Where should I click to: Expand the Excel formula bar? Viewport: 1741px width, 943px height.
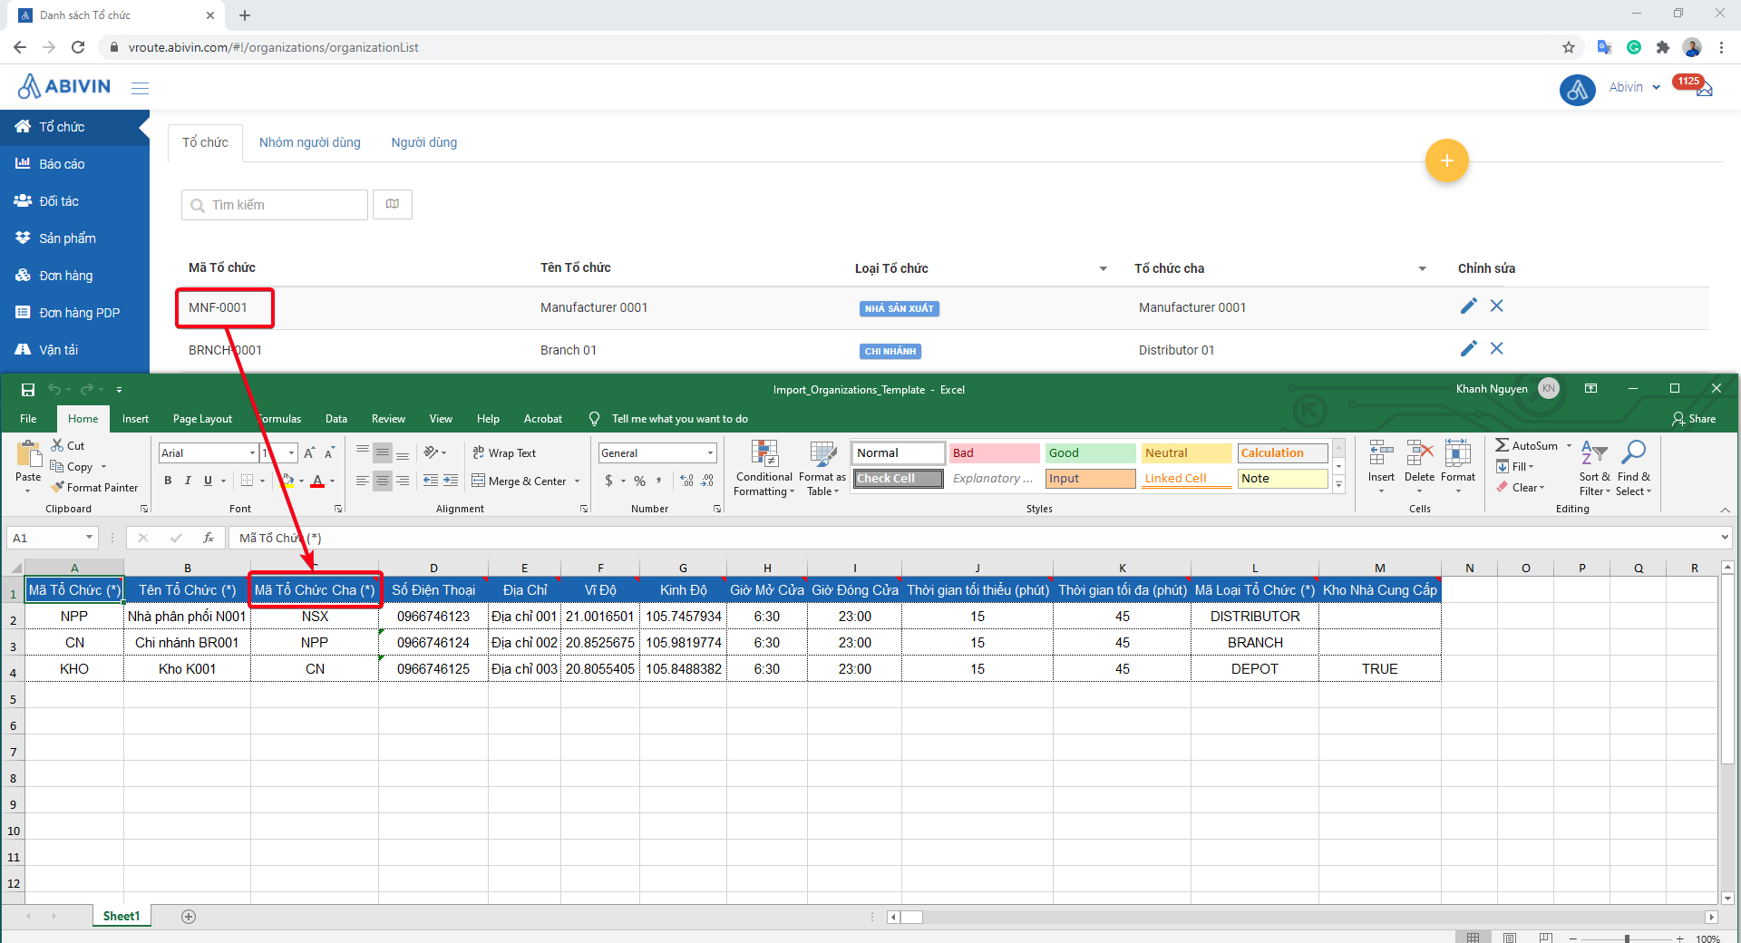[1725, 538]
